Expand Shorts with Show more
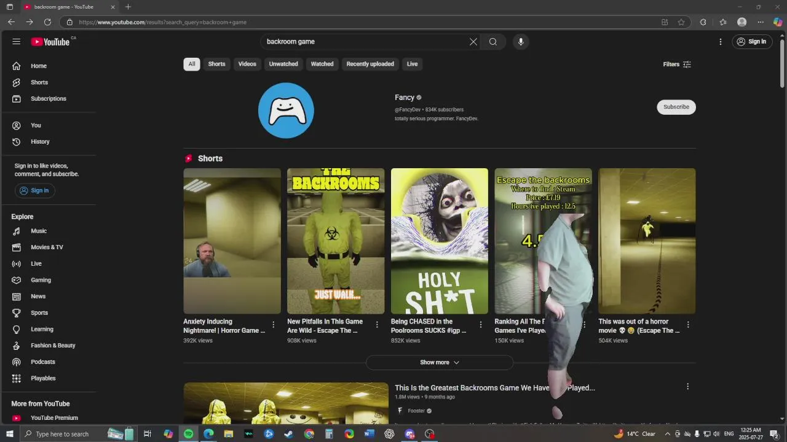Screen dimensions: 787x442 [x=440, y=362]
